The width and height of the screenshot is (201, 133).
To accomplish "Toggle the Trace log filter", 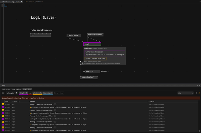I will (61, 93).
